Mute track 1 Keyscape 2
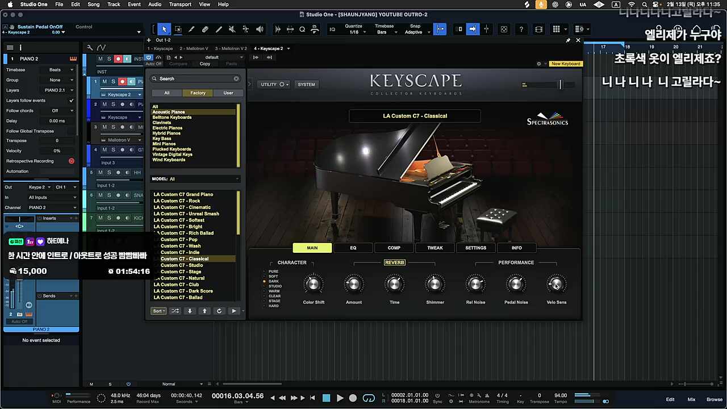This screenshot has height=409, width=727. click(104, 82)
